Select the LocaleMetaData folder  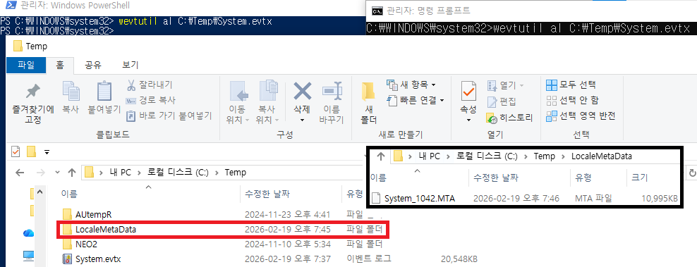(x=223, y=230)
